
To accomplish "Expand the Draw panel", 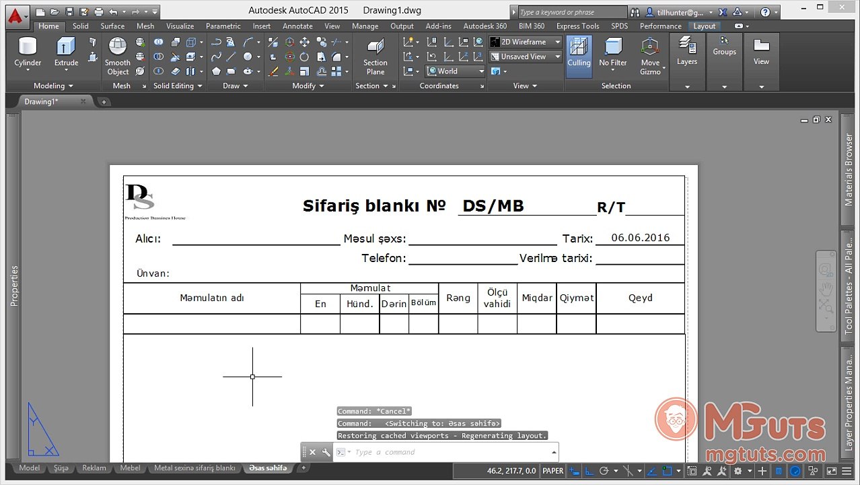I will click(x=236, y=86).
